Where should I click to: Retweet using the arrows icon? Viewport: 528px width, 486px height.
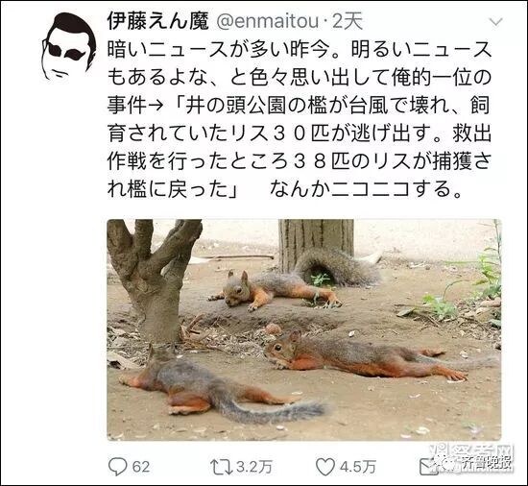[x=221, y=467]
